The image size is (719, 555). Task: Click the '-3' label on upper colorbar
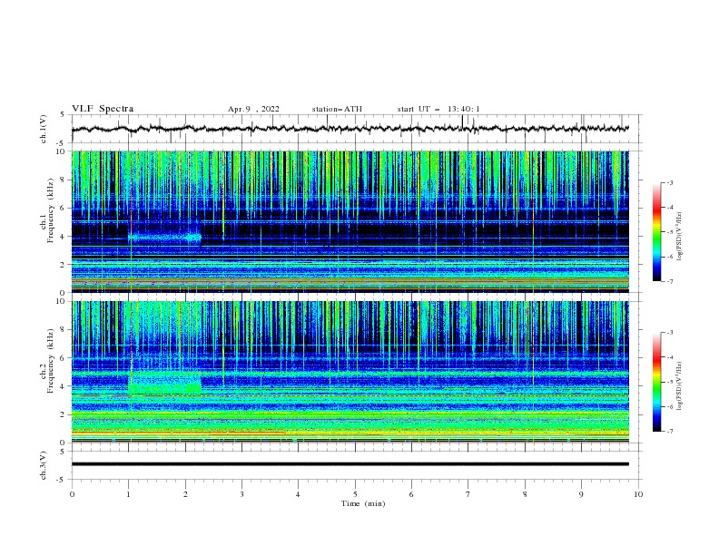click(670, 182)
